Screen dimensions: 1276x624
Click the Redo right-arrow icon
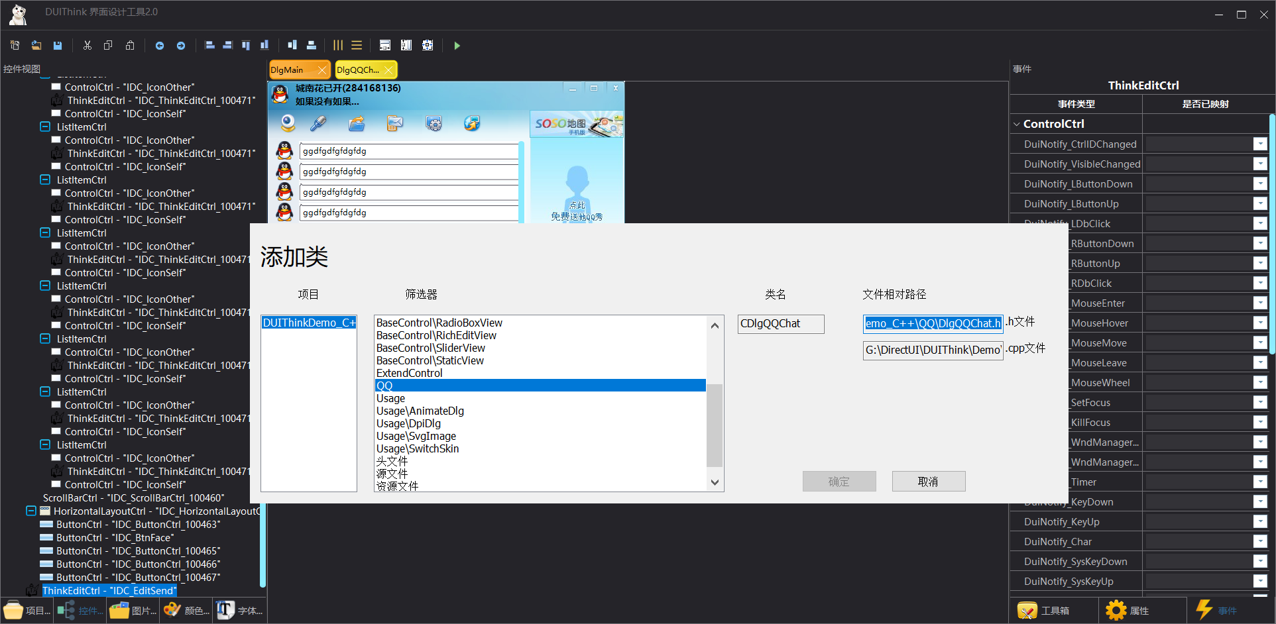tap(180, 46)
